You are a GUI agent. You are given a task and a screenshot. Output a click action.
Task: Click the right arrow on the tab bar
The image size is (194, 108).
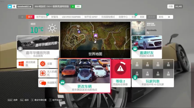(x=169, y=17)
